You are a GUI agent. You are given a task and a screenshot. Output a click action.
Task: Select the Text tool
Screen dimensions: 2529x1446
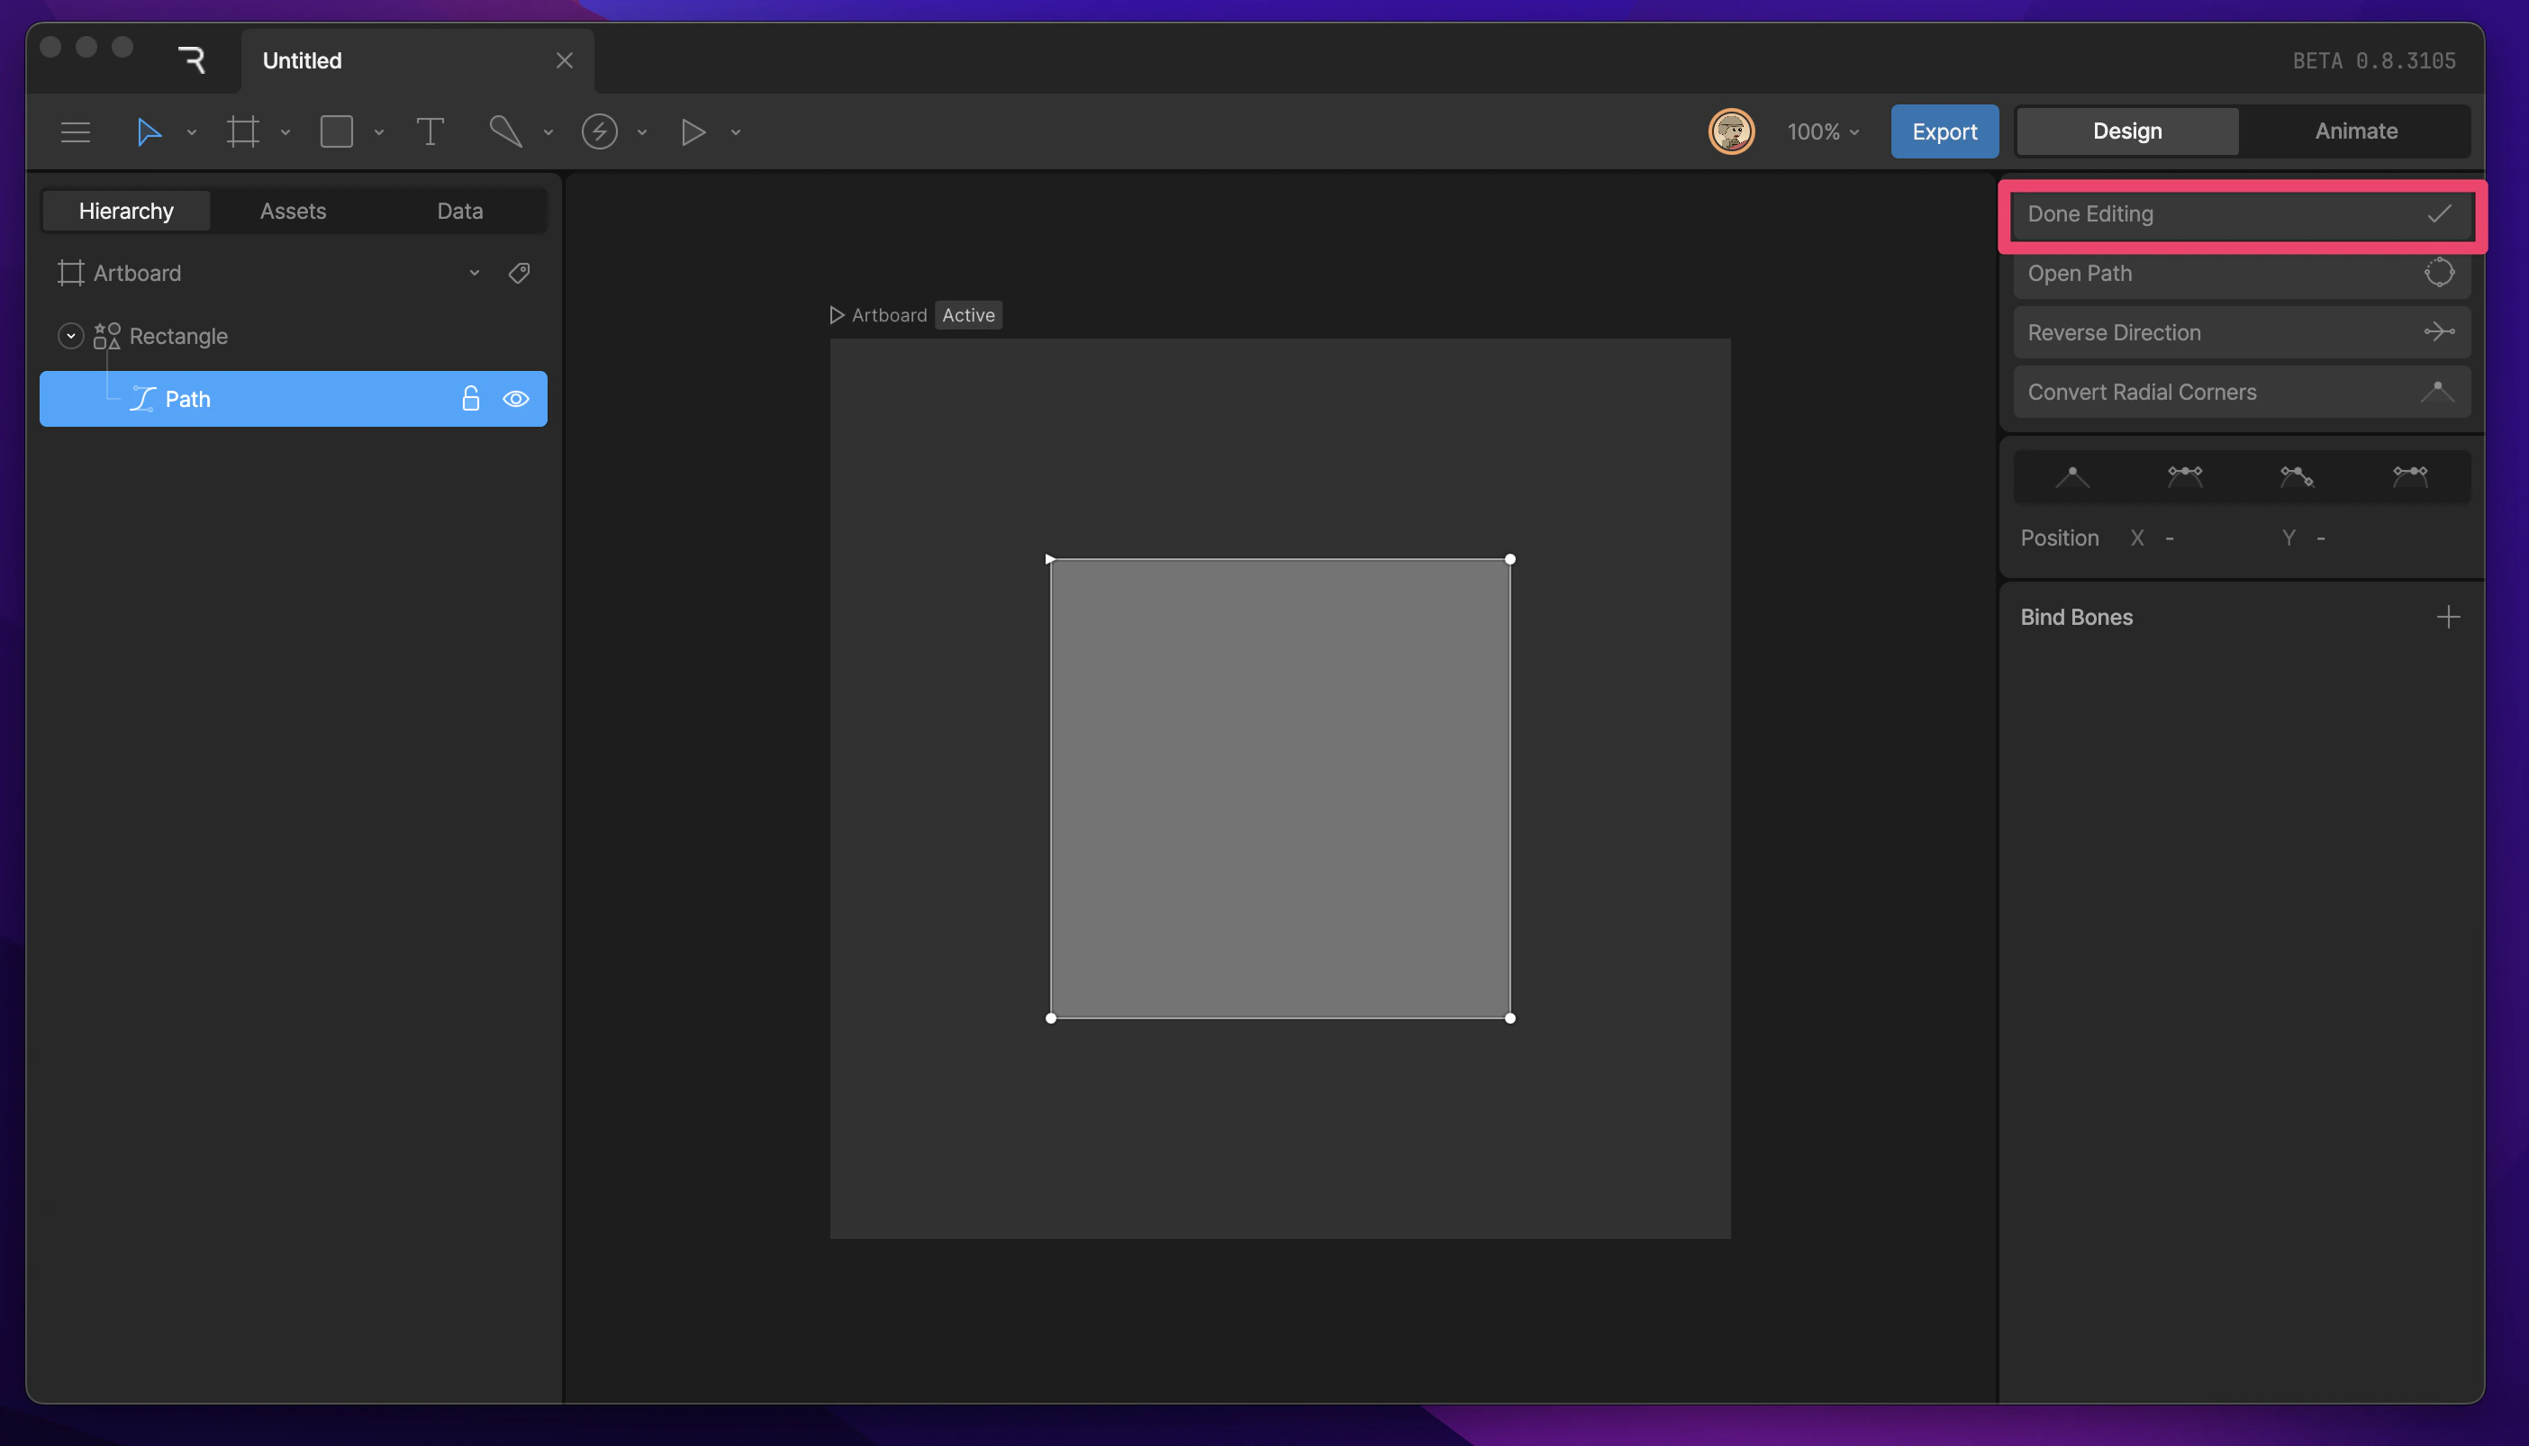429,131
